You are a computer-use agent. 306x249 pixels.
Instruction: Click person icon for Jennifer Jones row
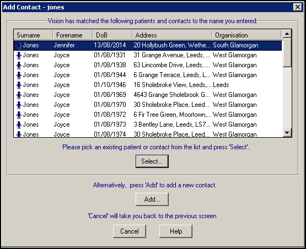coord(19,45)
